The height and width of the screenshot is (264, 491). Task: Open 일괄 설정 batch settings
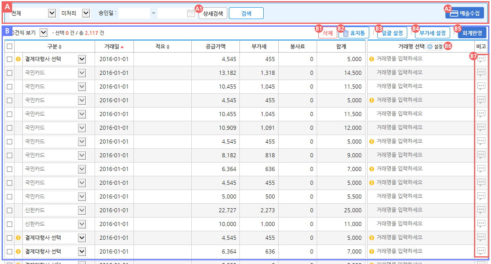(x=392, y=33)
